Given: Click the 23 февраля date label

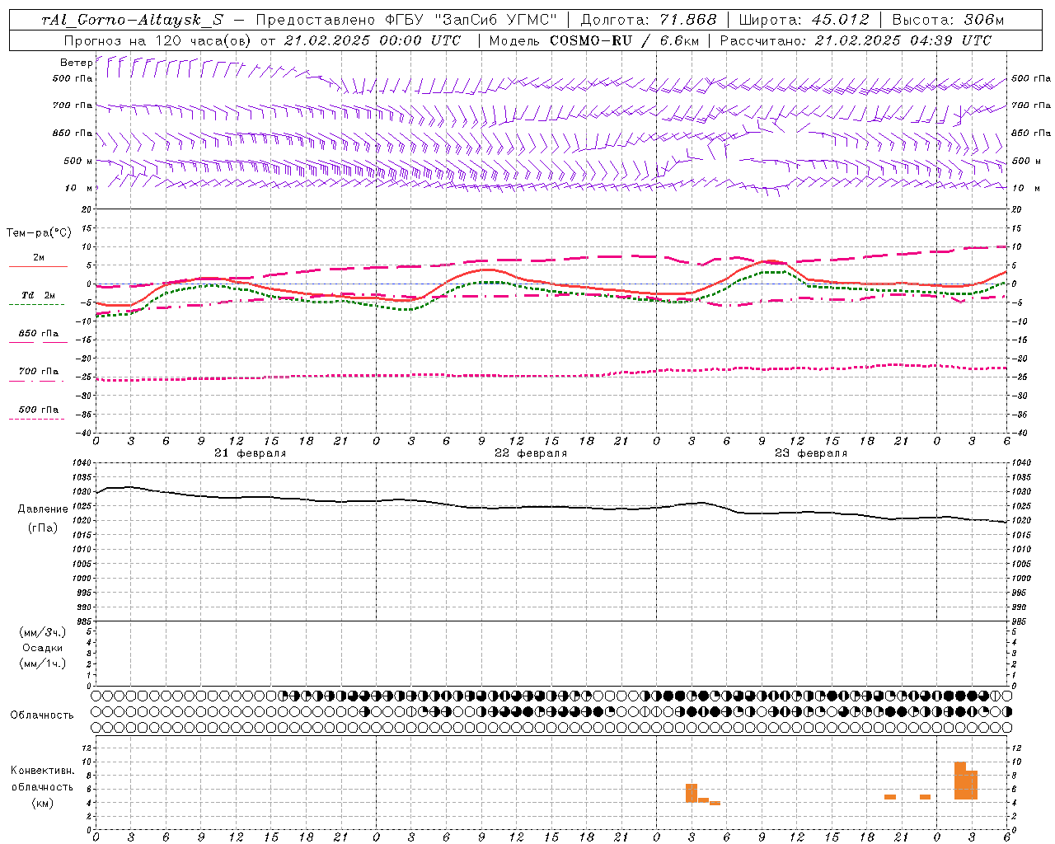Looking at the screenshot, I should pos(811,453).
